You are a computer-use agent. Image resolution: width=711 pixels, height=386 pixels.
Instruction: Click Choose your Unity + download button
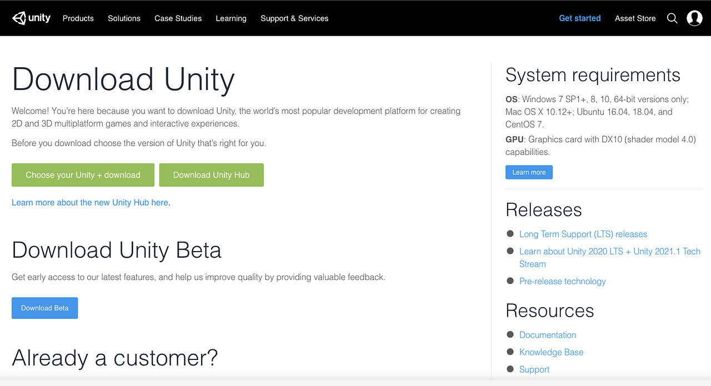coord(83,175)
